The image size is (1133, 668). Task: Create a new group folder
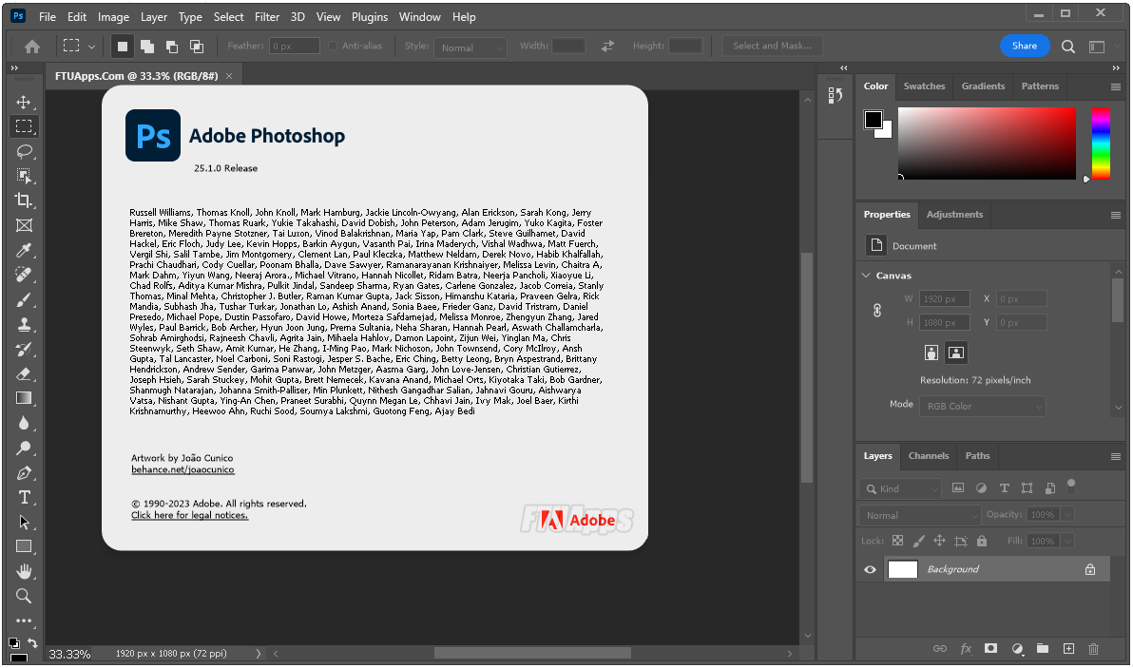tap(1043, 648)
